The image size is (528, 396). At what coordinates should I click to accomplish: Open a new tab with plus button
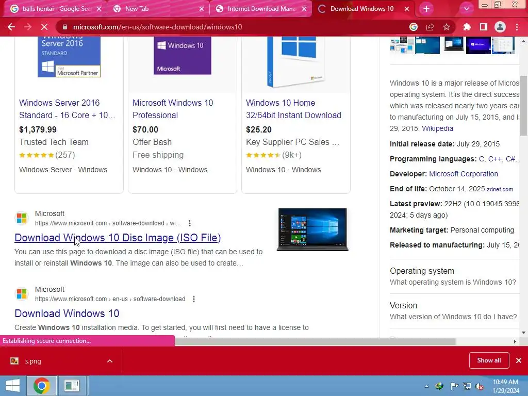tap(426, 9)
